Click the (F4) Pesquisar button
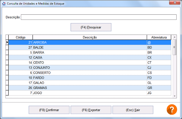Screen dimensions: 182x119 [x=91, y=27]
